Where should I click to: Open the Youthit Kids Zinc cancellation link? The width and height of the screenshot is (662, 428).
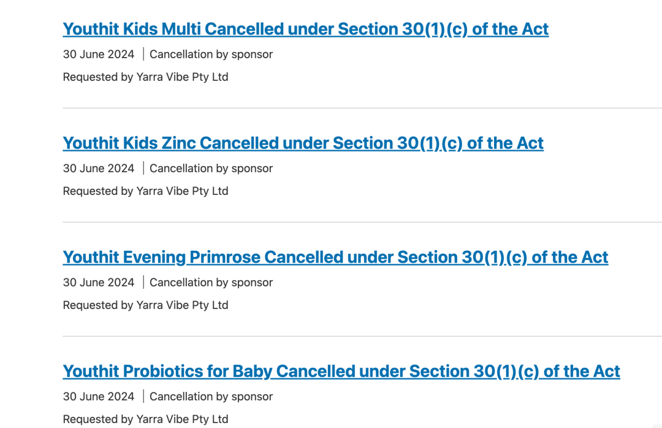pos(303,143)
